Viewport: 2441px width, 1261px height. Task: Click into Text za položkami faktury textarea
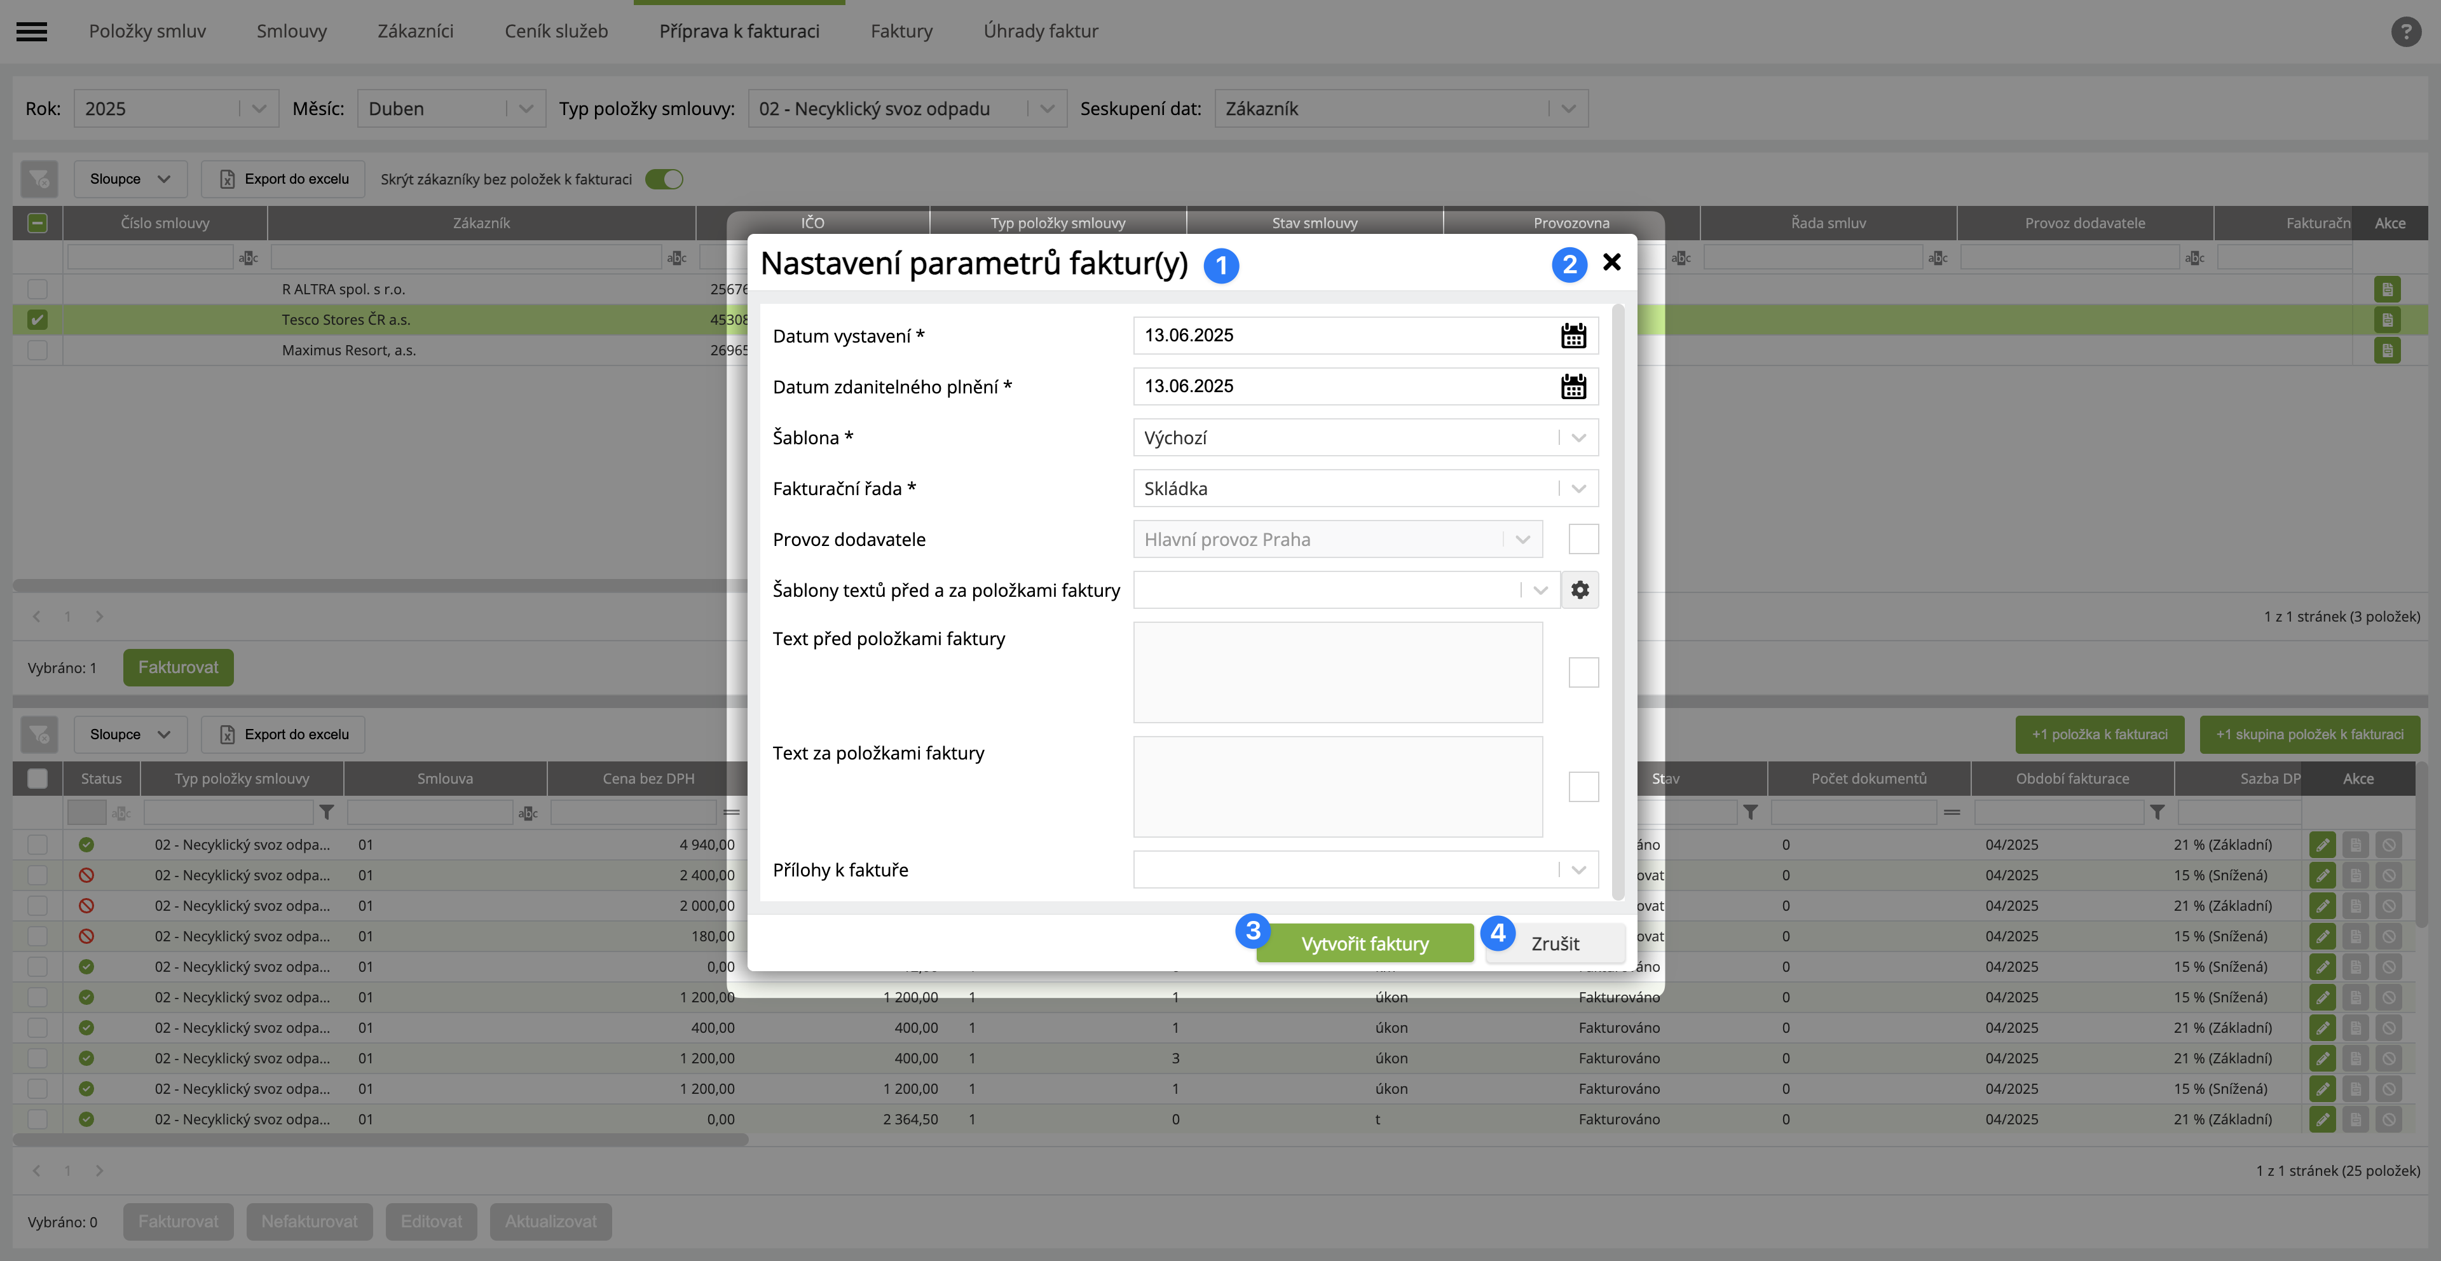pos(1337,786)
